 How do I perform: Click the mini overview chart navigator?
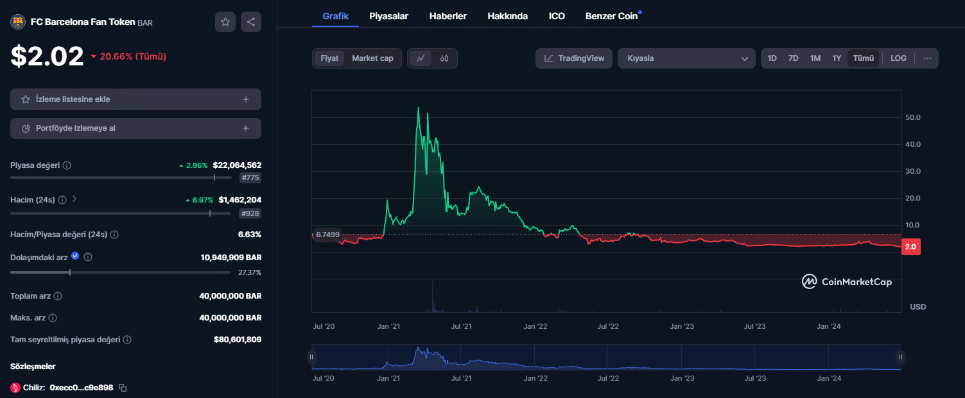coord(606,358)
